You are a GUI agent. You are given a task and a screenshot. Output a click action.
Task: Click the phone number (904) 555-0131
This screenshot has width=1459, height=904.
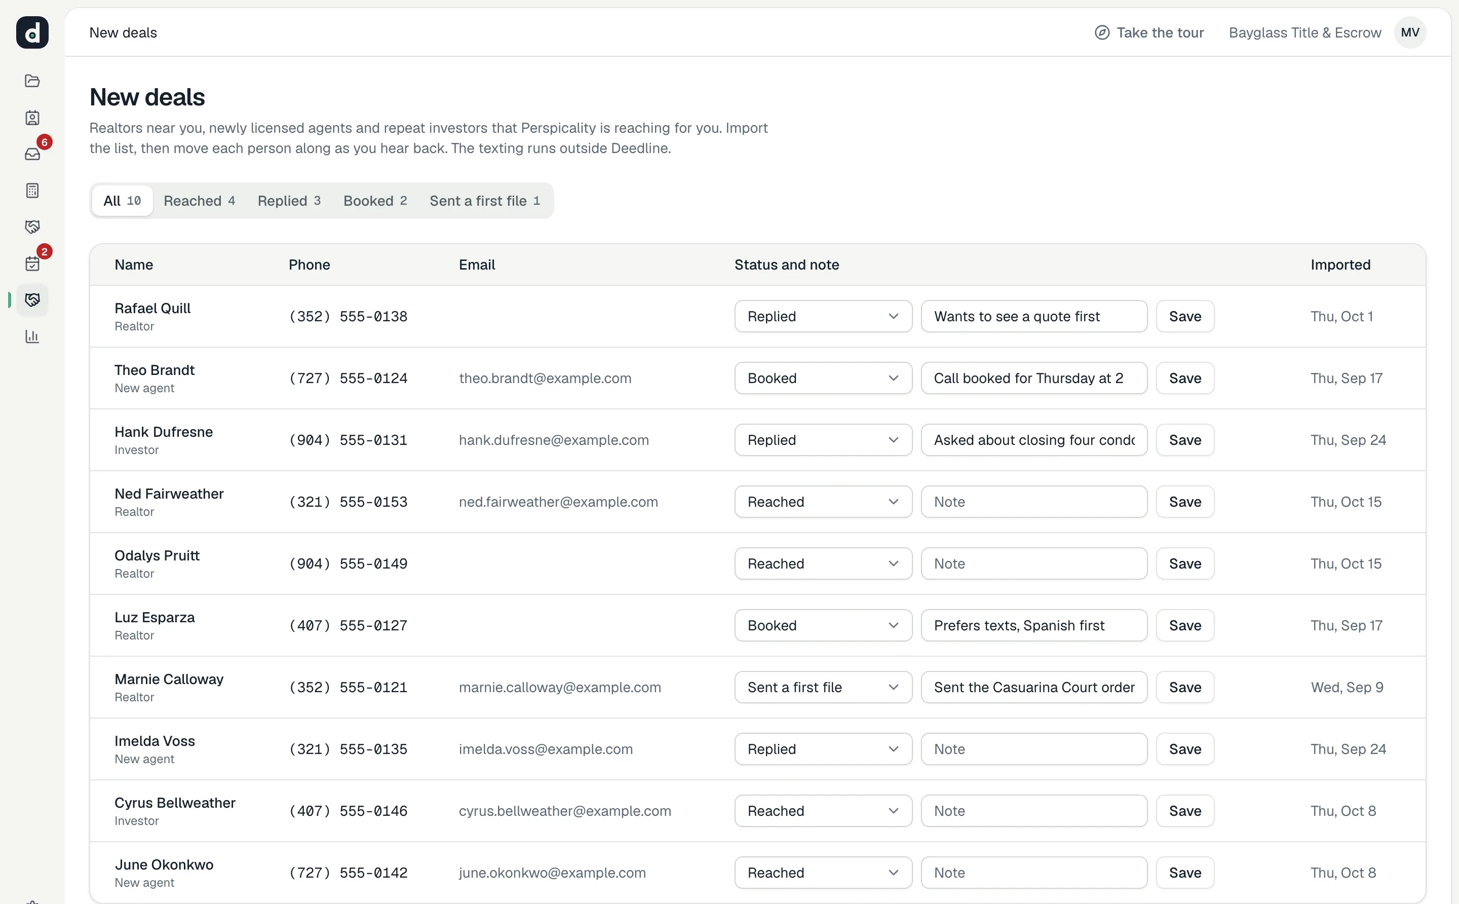pyautogui.click(x=348, y=440)
